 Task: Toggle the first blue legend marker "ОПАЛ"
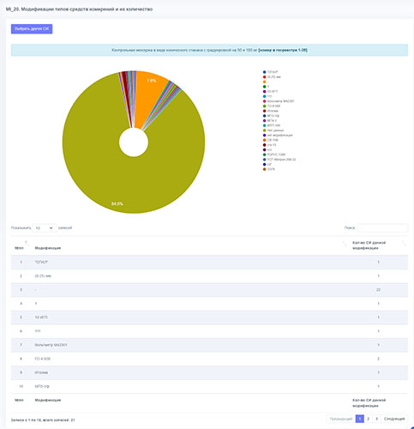tap(265, 72)
